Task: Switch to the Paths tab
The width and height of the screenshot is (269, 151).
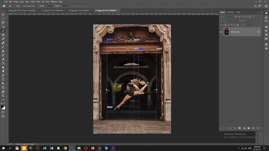Action: [238, 12]
